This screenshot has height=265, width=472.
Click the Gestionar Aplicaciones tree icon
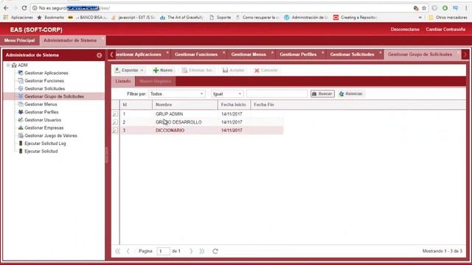21,73
